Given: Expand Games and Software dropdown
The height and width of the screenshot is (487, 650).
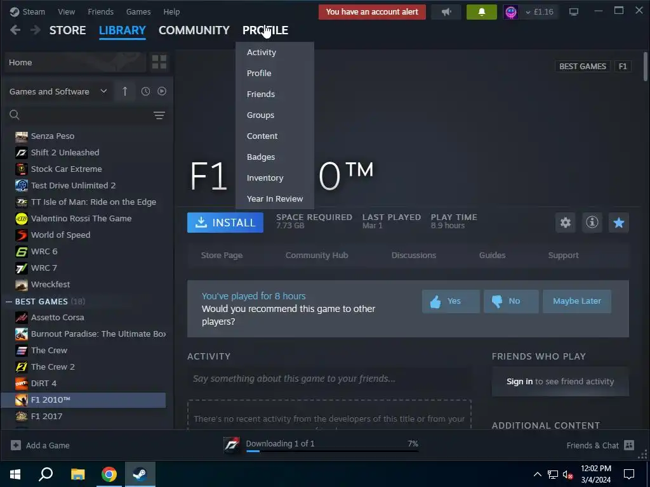Looking at the screenshot, I should [x=103, y=91].
